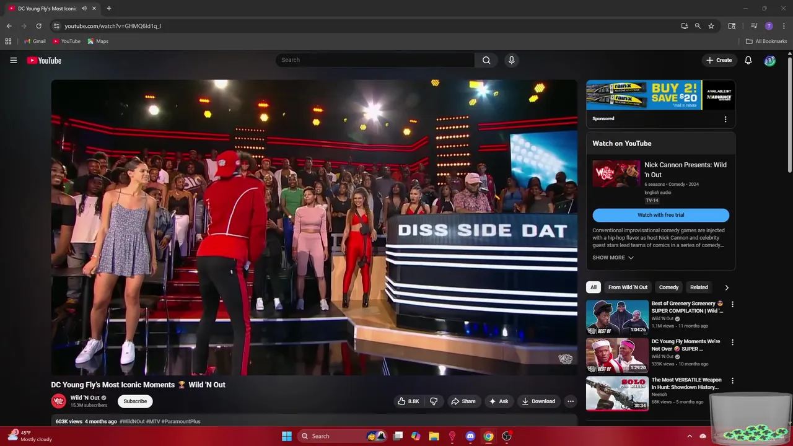
Task: Reload the page in Chrome
Action: coord(38,26)
